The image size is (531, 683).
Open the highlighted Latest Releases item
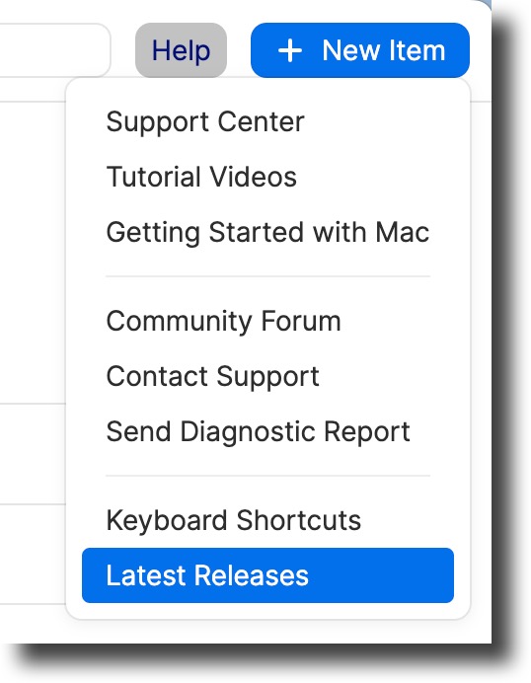tap(267, 575)
